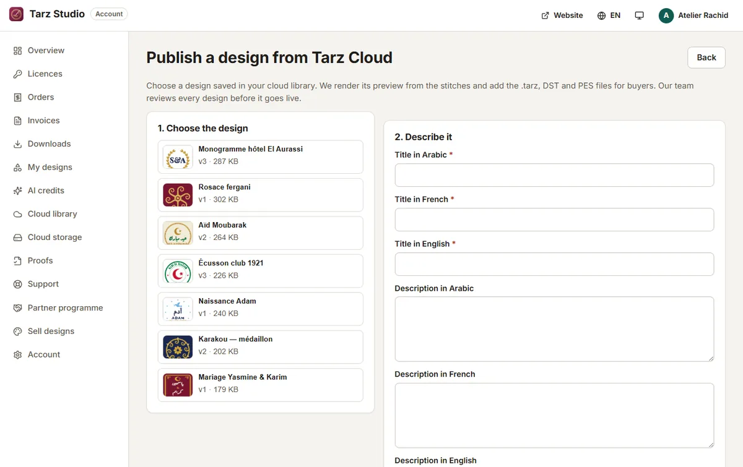Click the Cloud storage drive icon
743x467 pixels.
click(17, 238)
